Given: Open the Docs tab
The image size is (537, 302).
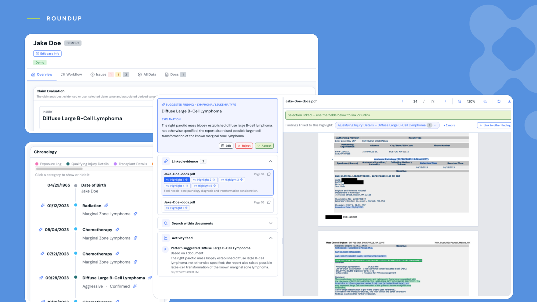Looking at the screenshot, I should [x=175, y=75].
